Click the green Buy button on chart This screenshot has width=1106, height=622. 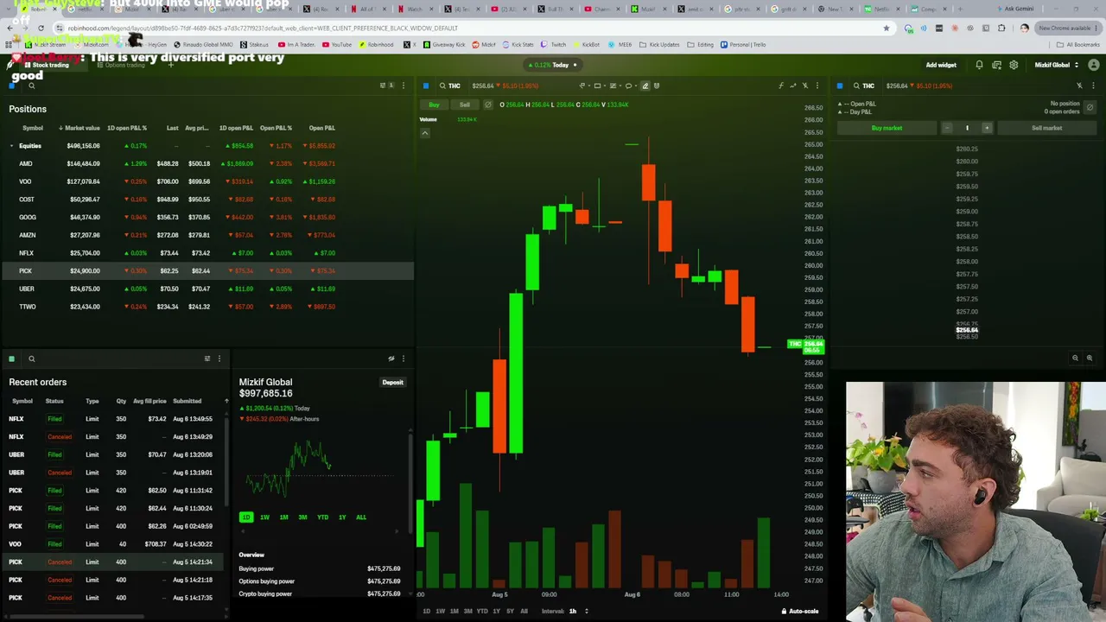click(x=435, y=105)
